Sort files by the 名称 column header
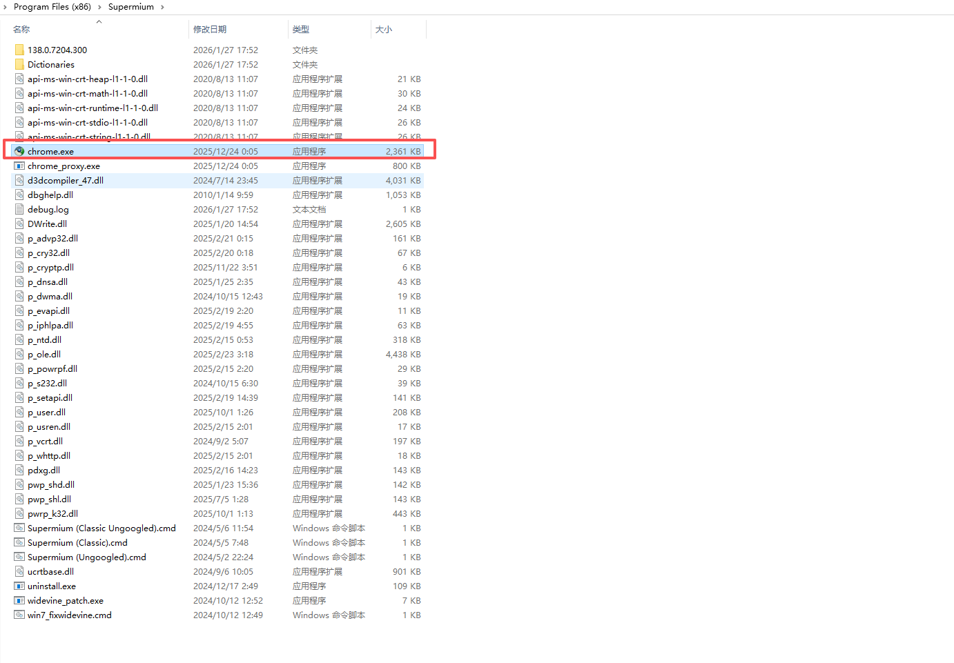The width and height of the screenshot is (954, 663). [21, 29]
